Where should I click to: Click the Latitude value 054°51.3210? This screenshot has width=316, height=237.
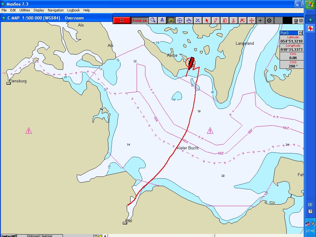[x=292, y=41]
